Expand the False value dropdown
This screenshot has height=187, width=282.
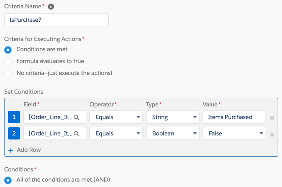234,133
